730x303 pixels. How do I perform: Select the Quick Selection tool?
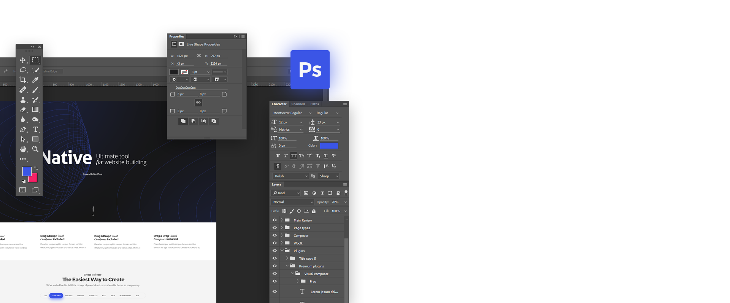(x=35, y=70)
